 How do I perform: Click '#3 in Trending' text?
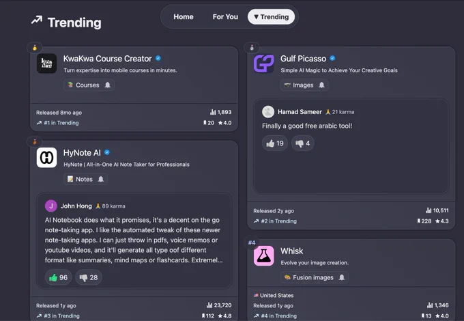pos(62,316)
